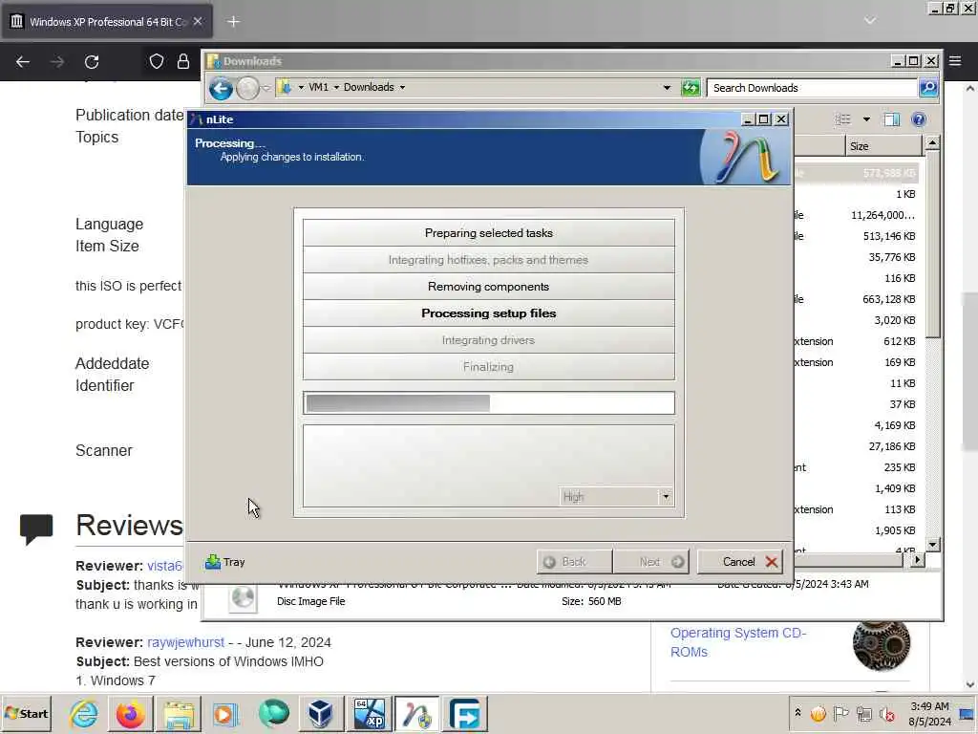The width and height of the screenshot is (978, 734).
Task: Launch Internet Explorer from the taskbar
Action: point(84,714)
